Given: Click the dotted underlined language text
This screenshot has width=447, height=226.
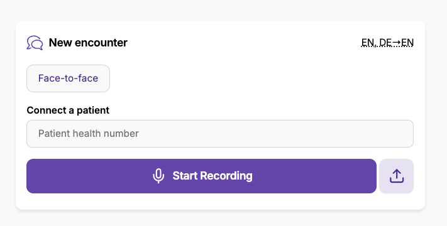Looking at the screenshot, I should [387, 43].
